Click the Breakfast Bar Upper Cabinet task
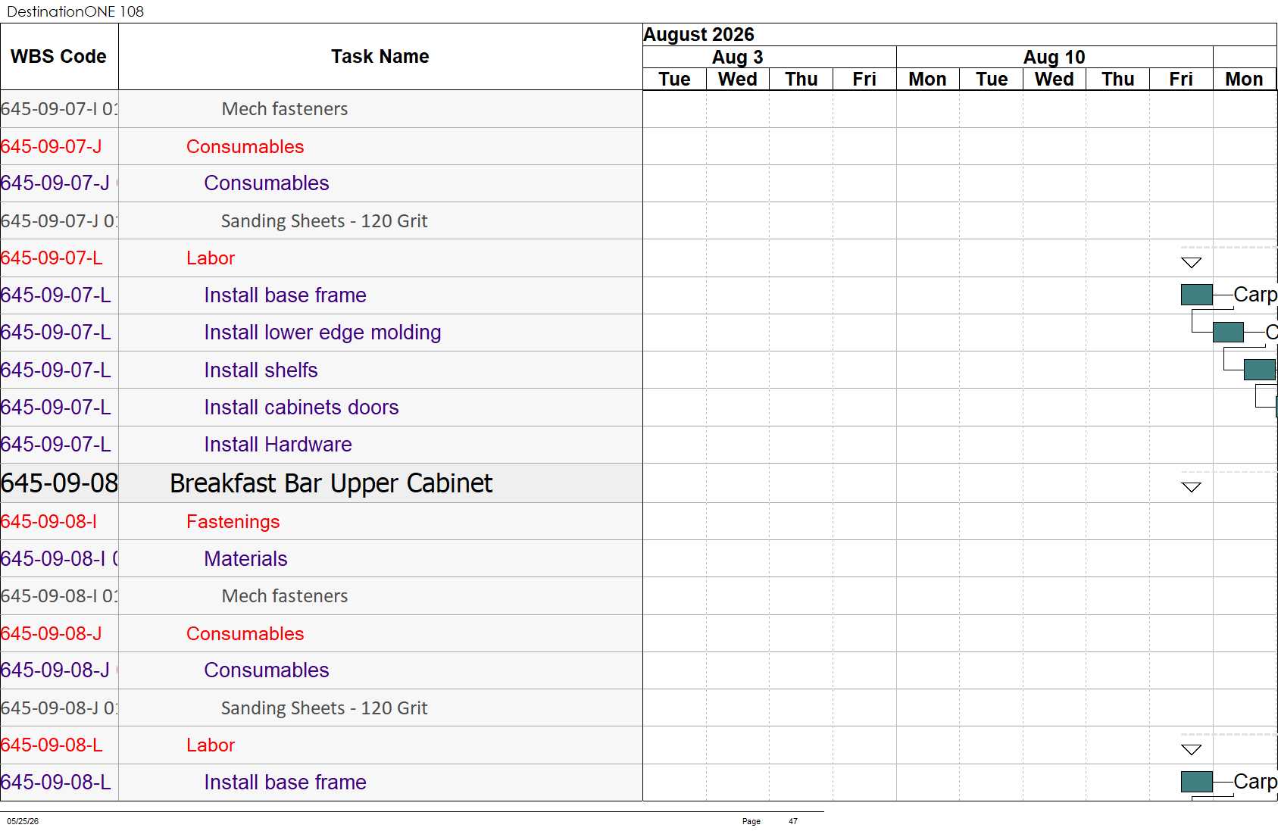1278x831 pixels. [331, 483]
